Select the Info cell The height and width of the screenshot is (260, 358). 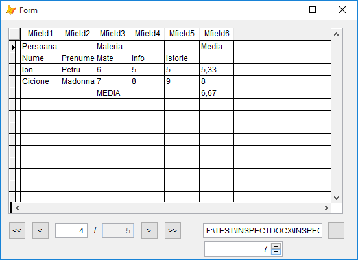[x=147, y=58]
